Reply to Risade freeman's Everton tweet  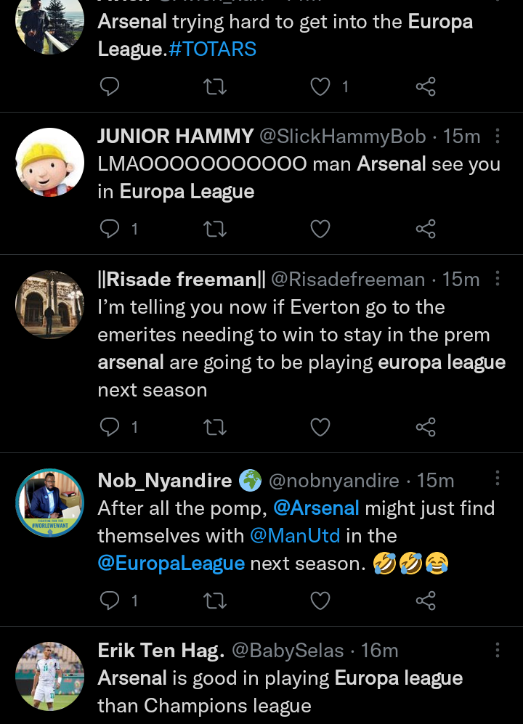109,428
